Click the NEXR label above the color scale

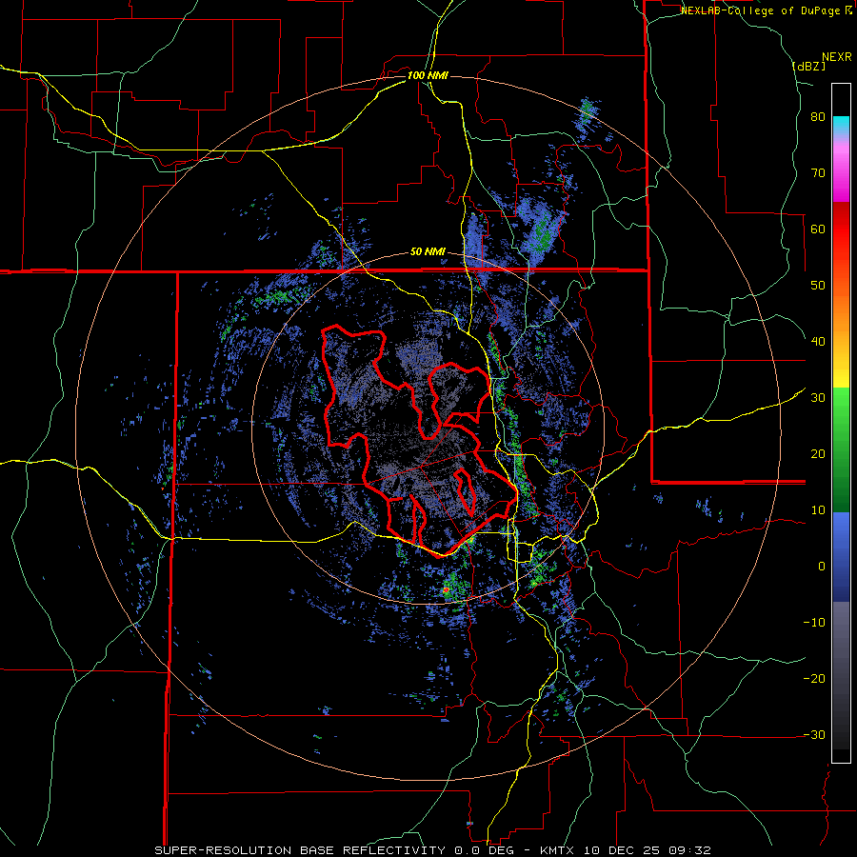tap(836, 57)
